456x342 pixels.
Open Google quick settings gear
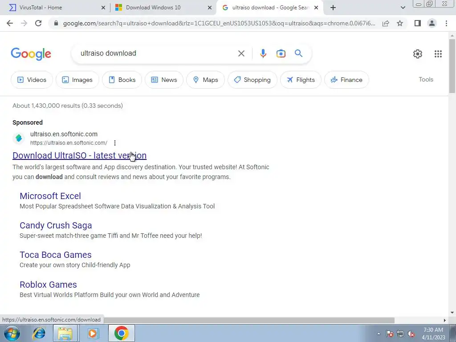pos(418,54)
